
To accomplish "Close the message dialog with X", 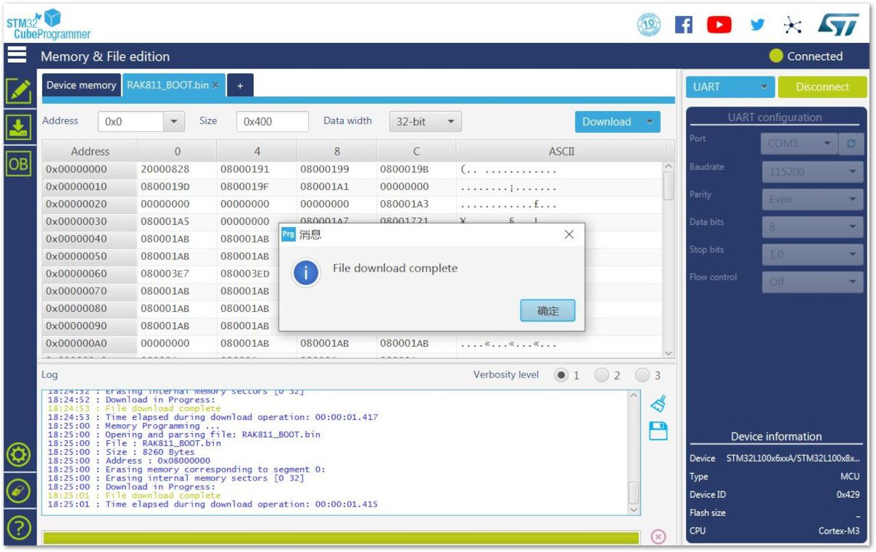I will (569, 234).
